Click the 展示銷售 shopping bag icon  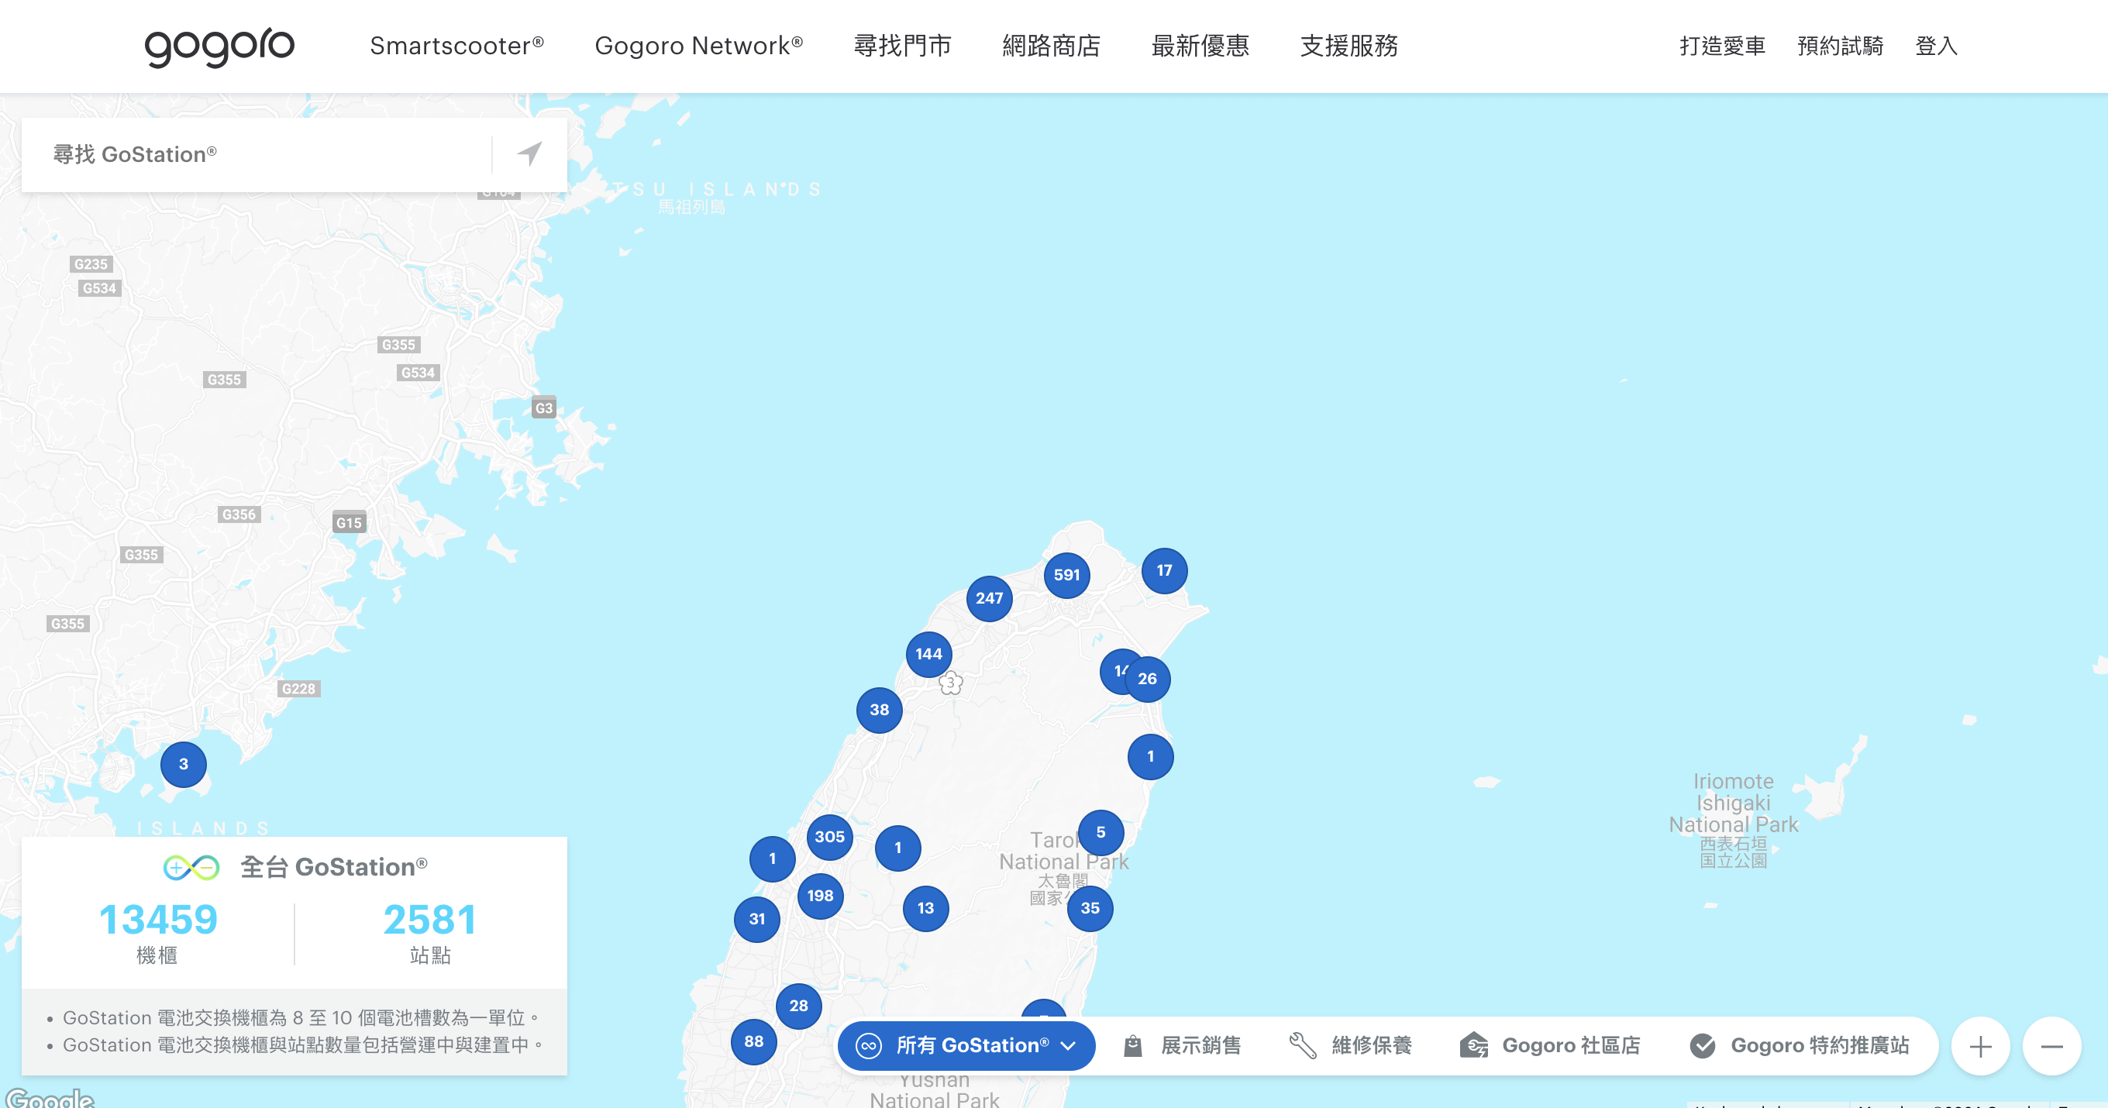(1132, 1045)
